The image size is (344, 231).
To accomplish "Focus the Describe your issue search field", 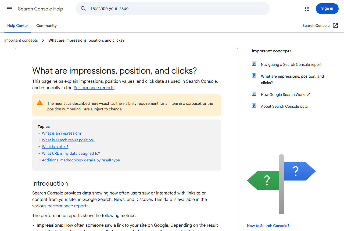I will pos(173,9).
